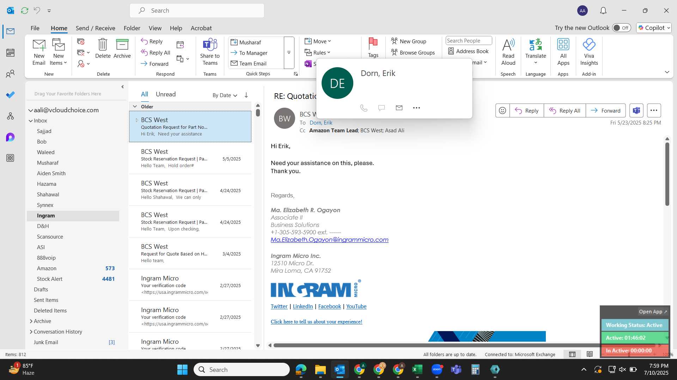Click Reply All in message header
Screen dimensions: 677x380
point(565,110)
